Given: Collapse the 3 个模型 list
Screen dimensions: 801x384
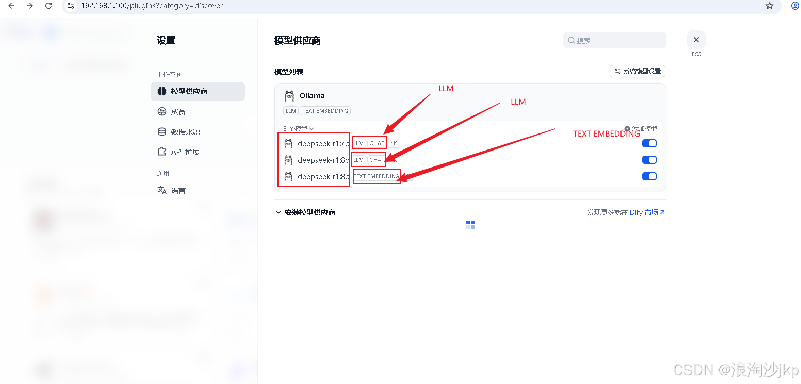Looking at the screenshot, I should pos(299,129).
